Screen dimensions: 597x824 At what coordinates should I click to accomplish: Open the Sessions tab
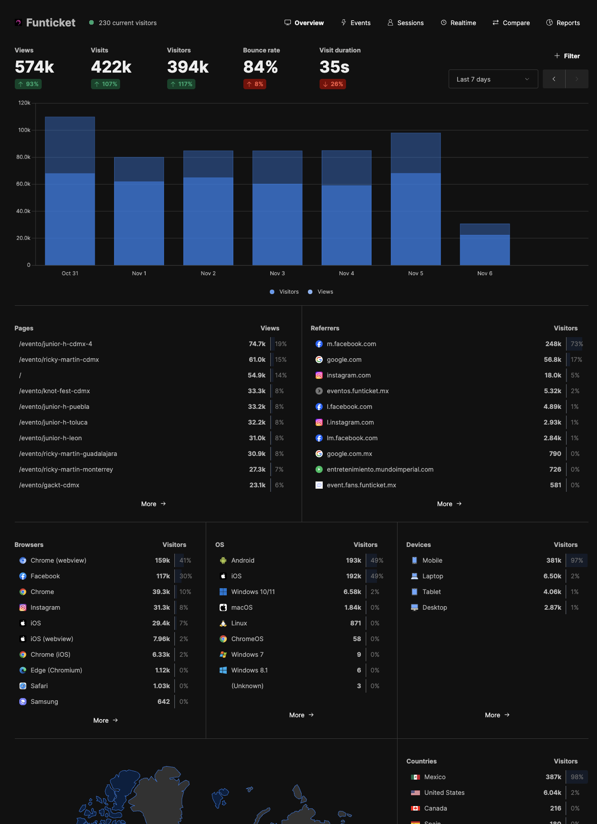pos(405,23)
